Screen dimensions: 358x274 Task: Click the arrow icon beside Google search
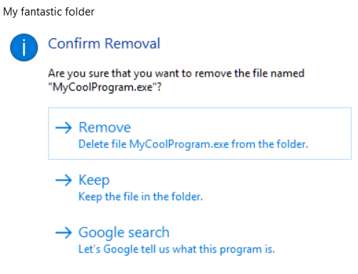pos(63,233)
